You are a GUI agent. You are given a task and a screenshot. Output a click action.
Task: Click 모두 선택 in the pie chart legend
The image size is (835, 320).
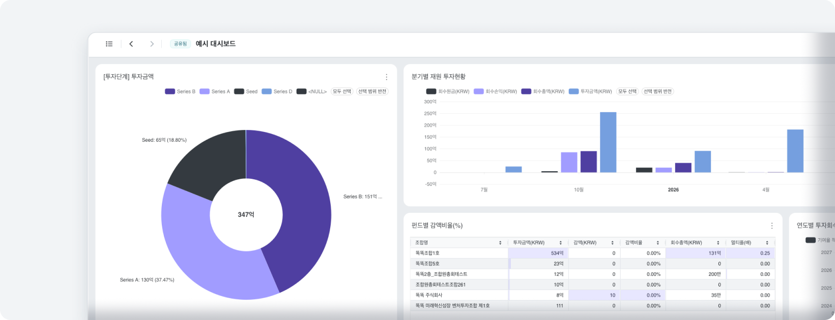pyautogui.click(x=342, y=91)
